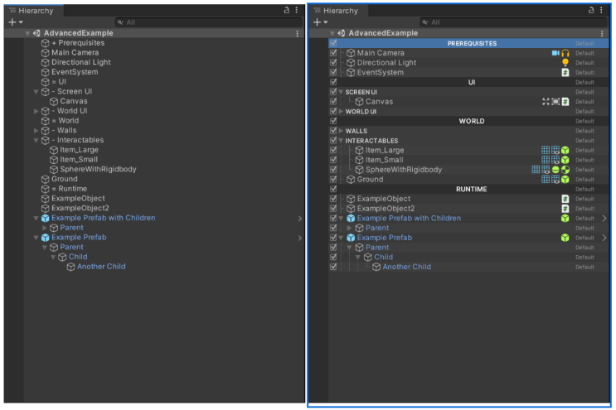Select the right Hierarchy tab

click(x=338, y=11)
